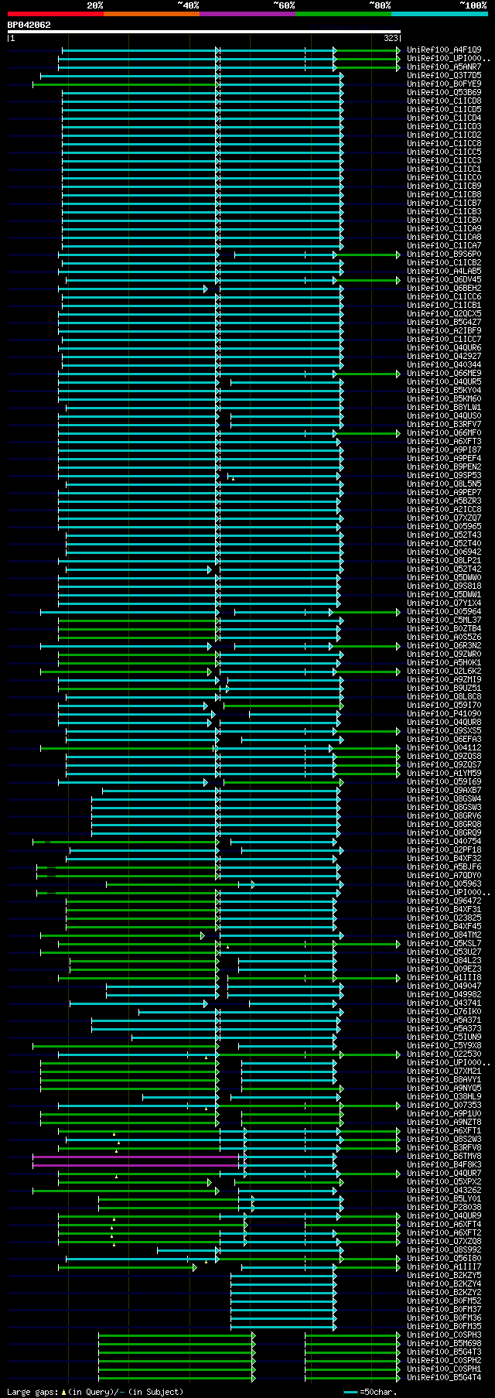The image size is (495, 1398).
Task: Select the label UniRef100_Q05964
Action: tap(444, 612)
